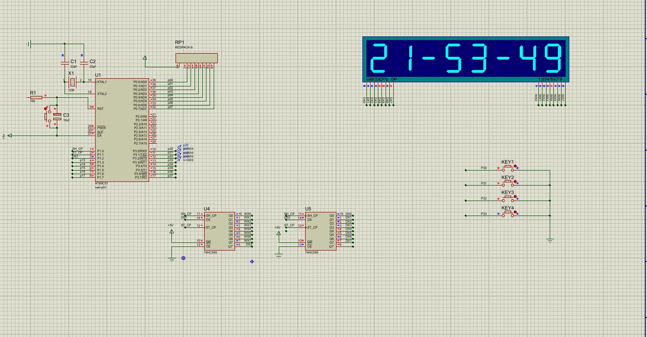
Task: Select the ground symbol above capacitor C1
Action: (29, 44)
